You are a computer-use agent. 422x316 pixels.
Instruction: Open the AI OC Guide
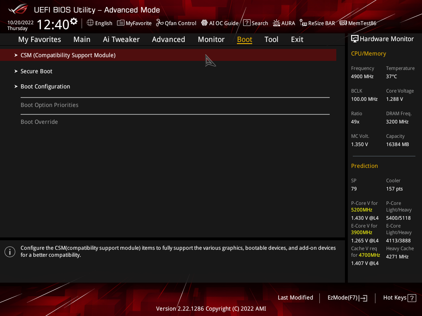(220, 23)
